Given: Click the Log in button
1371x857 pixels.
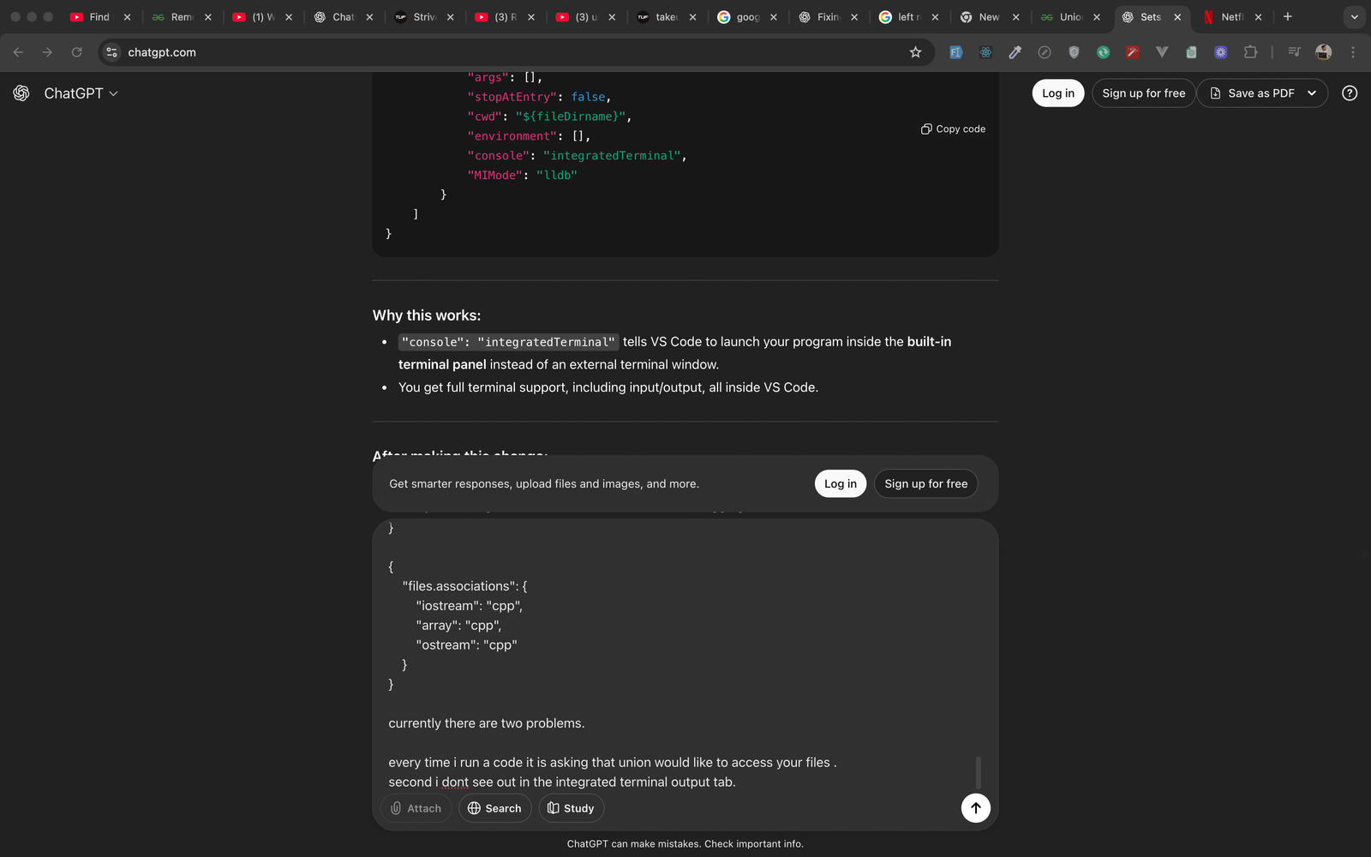Looking at the screenshot, I should coord(1057,93).
